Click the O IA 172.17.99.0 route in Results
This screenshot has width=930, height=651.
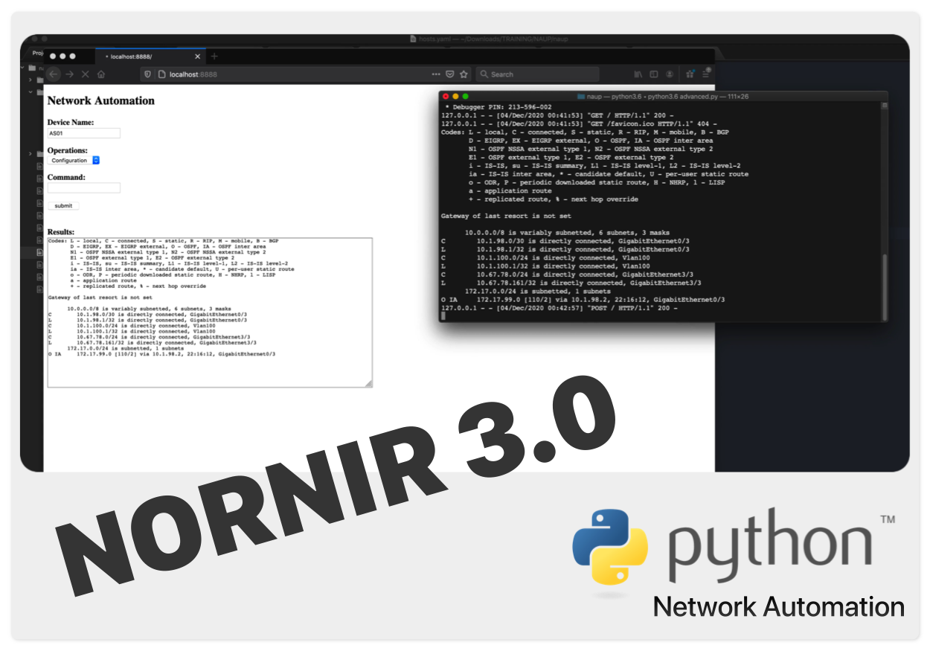(x=161, y=354)
